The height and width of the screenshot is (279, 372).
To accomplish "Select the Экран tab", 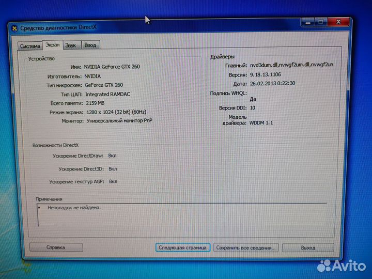I will 52,45.
